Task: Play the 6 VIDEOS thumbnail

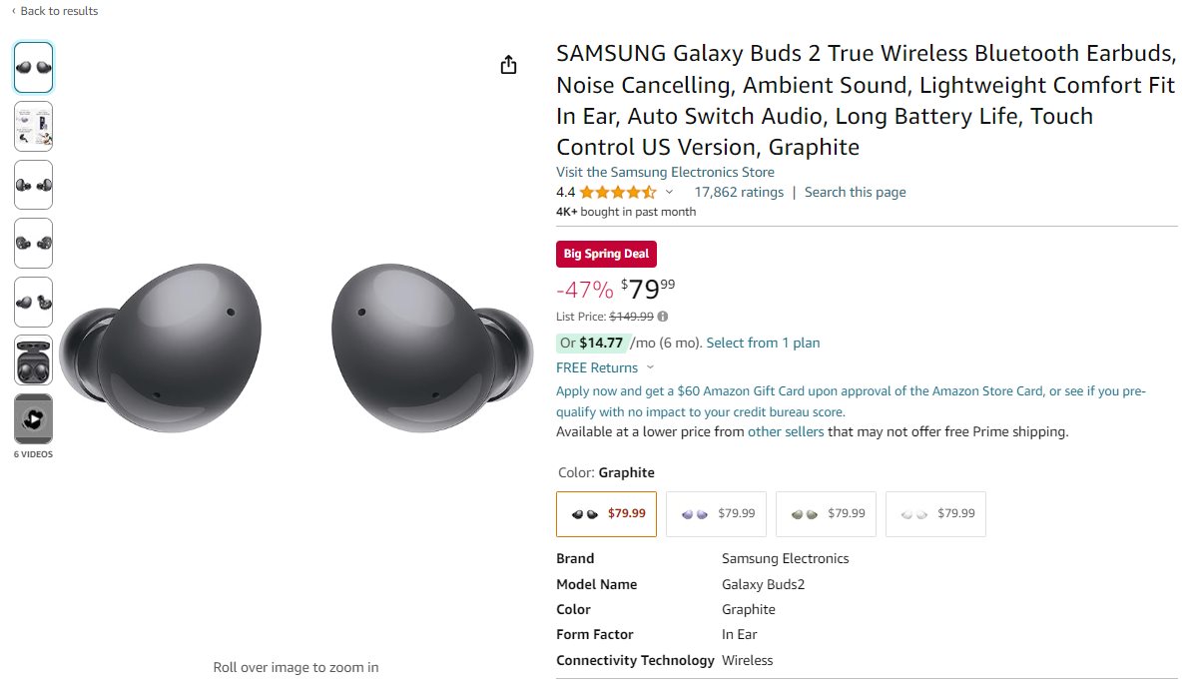Action: [33, 419]
